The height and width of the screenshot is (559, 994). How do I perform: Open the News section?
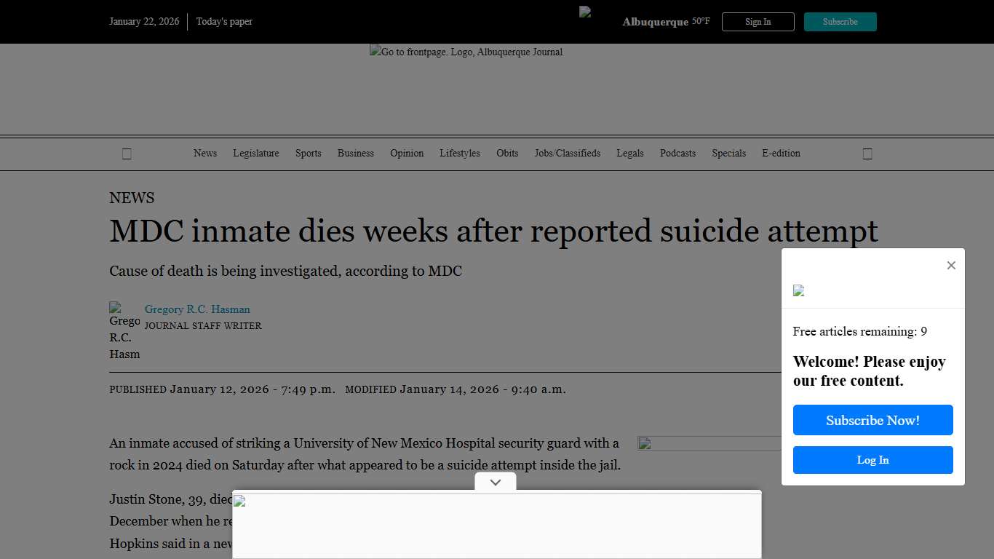(204, 154)
